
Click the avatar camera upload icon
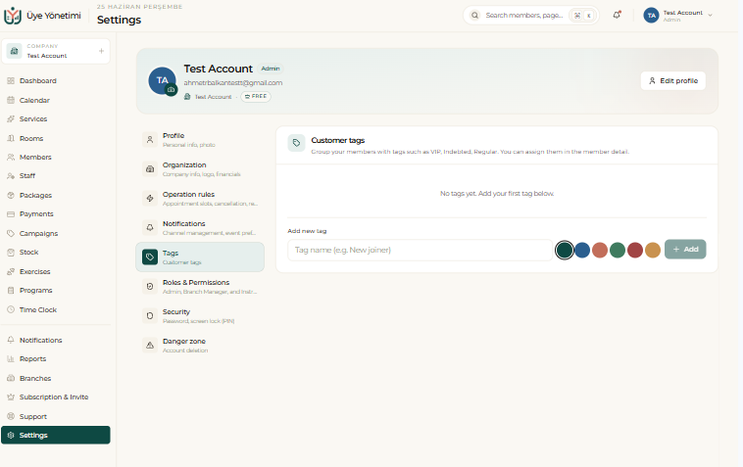(172, 89)
